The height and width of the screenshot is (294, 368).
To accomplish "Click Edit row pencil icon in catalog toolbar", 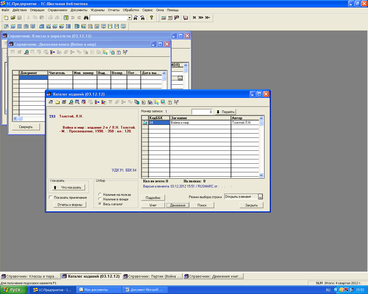I will (64, 102).
